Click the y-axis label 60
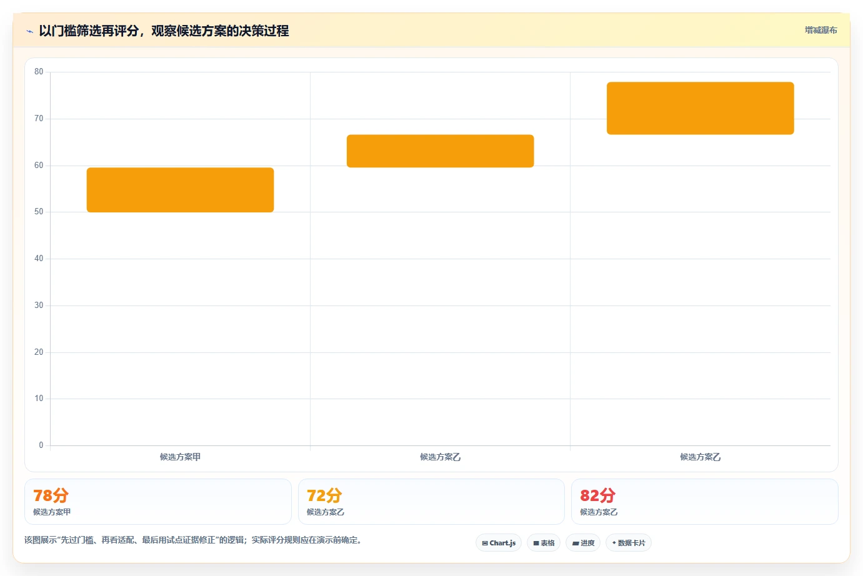 (39, 166)
